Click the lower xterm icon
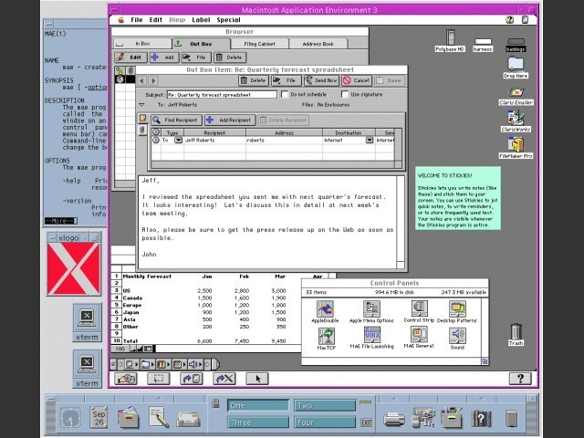Screen dimensions: 584x438 point(87,364)
